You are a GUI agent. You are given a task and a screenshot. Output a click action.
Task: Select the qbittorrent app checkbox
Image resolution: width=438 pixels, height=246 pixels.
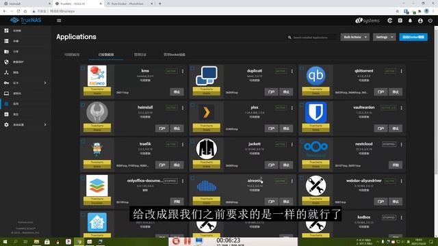click(x=302, y=68)
